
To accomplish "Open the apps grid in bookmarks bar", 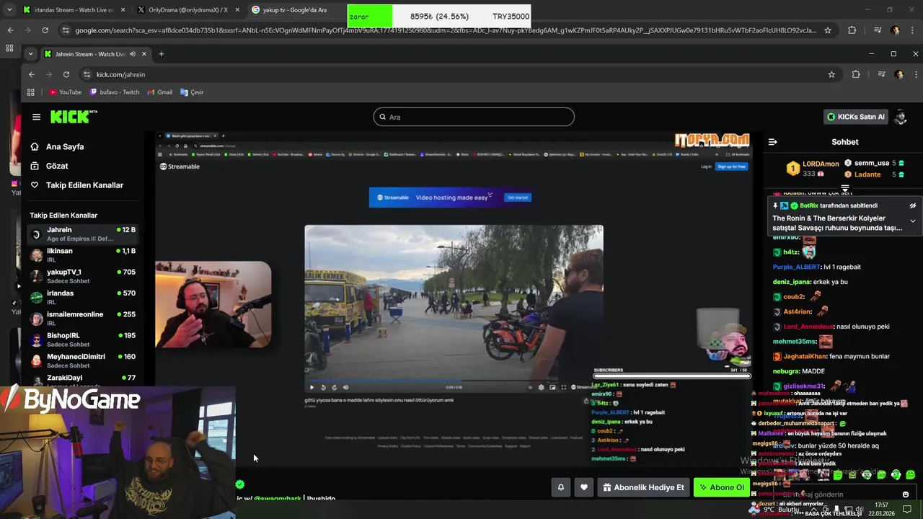I will coord(30,92).
